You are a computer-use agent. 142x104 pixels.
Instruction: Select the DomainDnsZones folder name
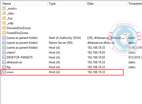(19, 28)
